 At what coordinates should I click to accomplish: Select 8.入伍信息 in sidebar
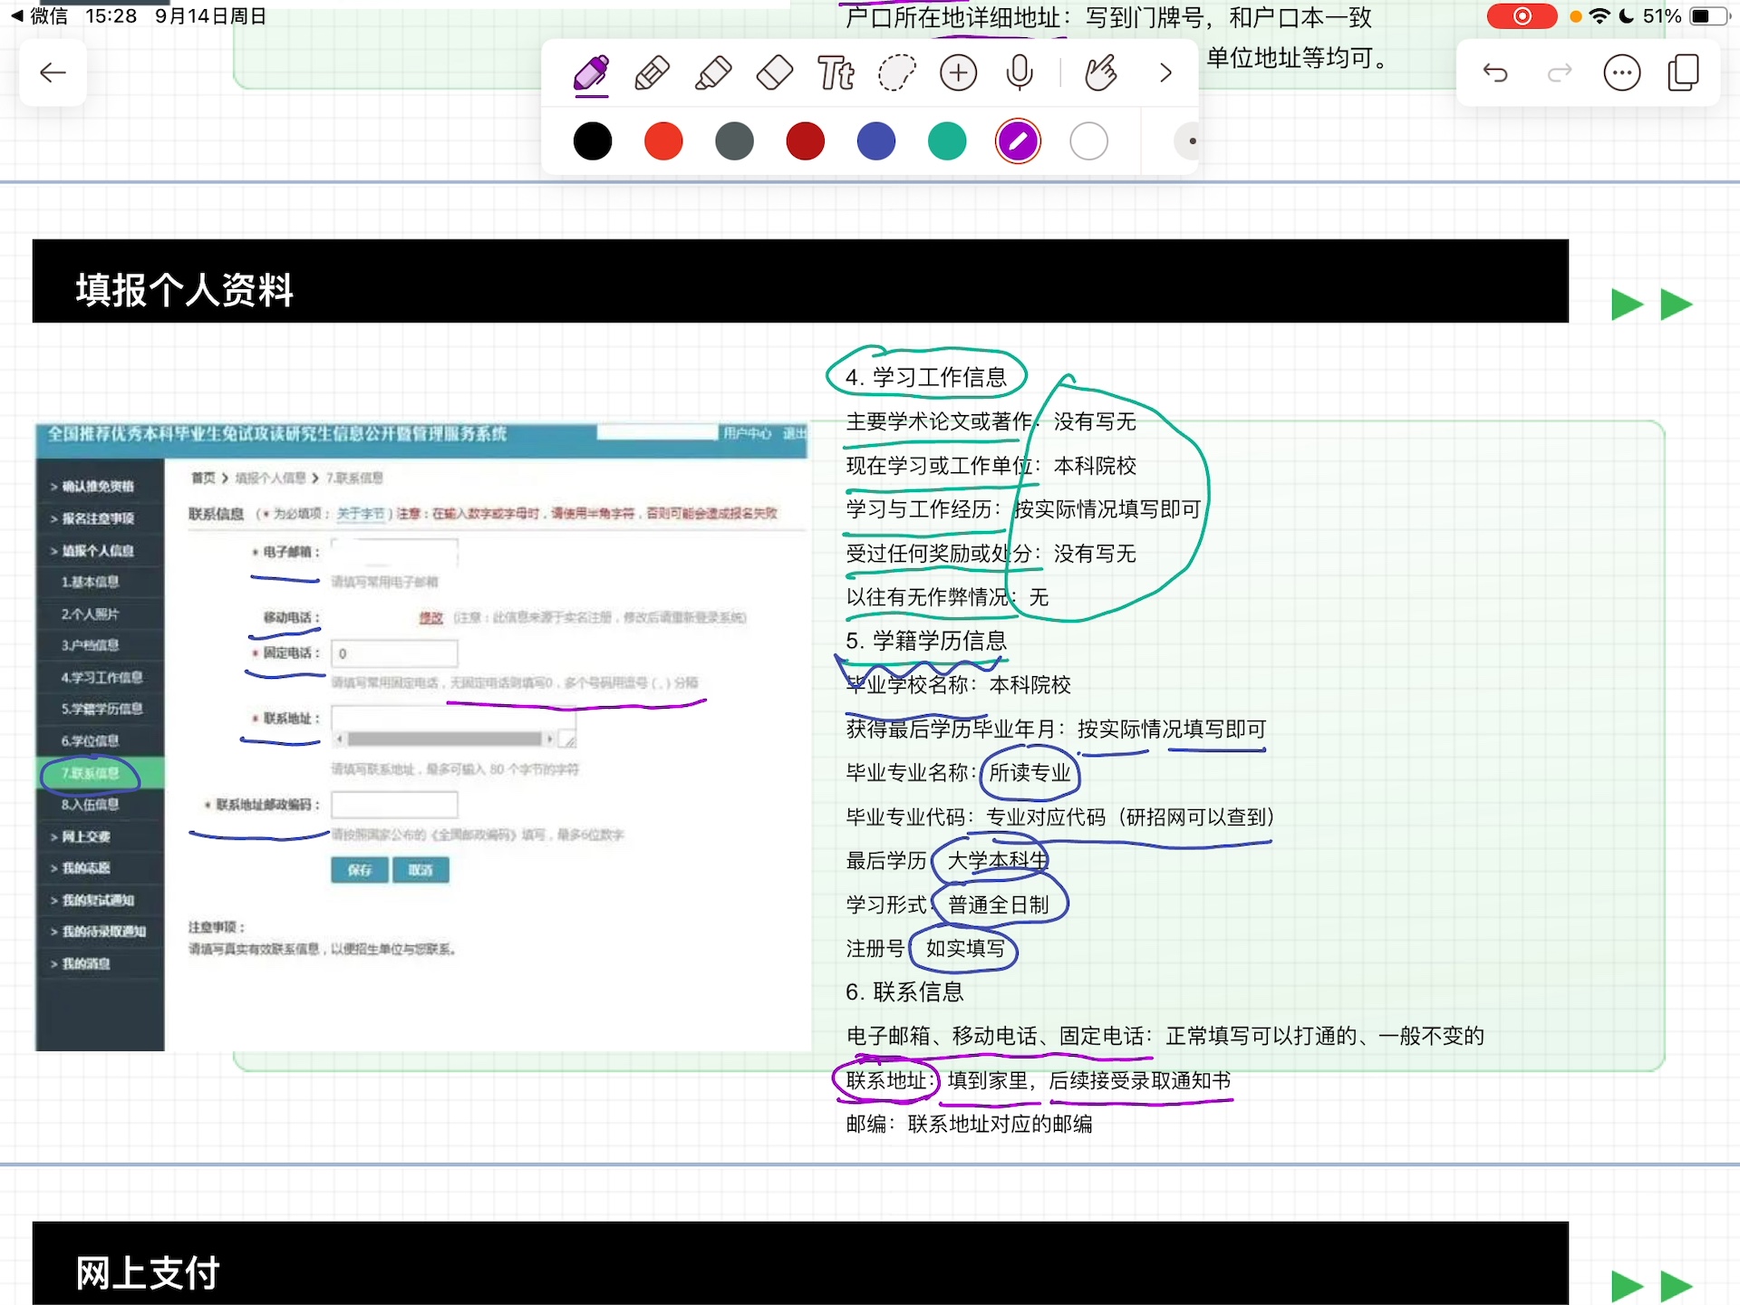pos(91,805)
